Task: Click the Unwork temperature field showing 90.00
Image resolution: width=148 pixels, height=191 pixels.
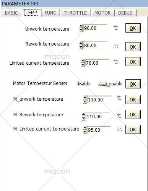Action: click(x=95, y=28)
